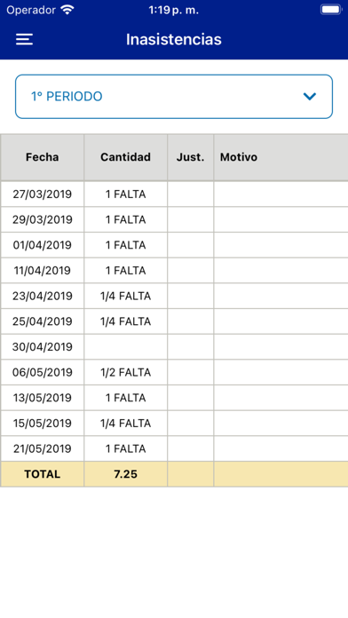The height and width of the screenshot is (618, 348).
Task: Select the Cantidad column header
Action: (x=125, y=157)
